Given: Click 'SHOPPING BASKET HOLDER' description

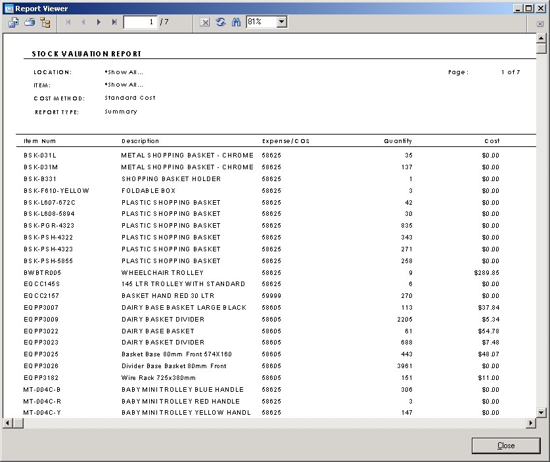Looking at the screenshot, I should coord(171,179).
